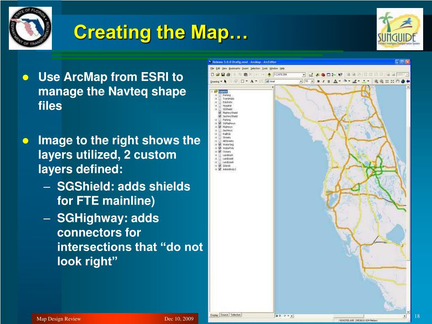Uncheck the WaterSeg layer checkbox
This screenshot has height=324, width=432.
tap(220, 144)
